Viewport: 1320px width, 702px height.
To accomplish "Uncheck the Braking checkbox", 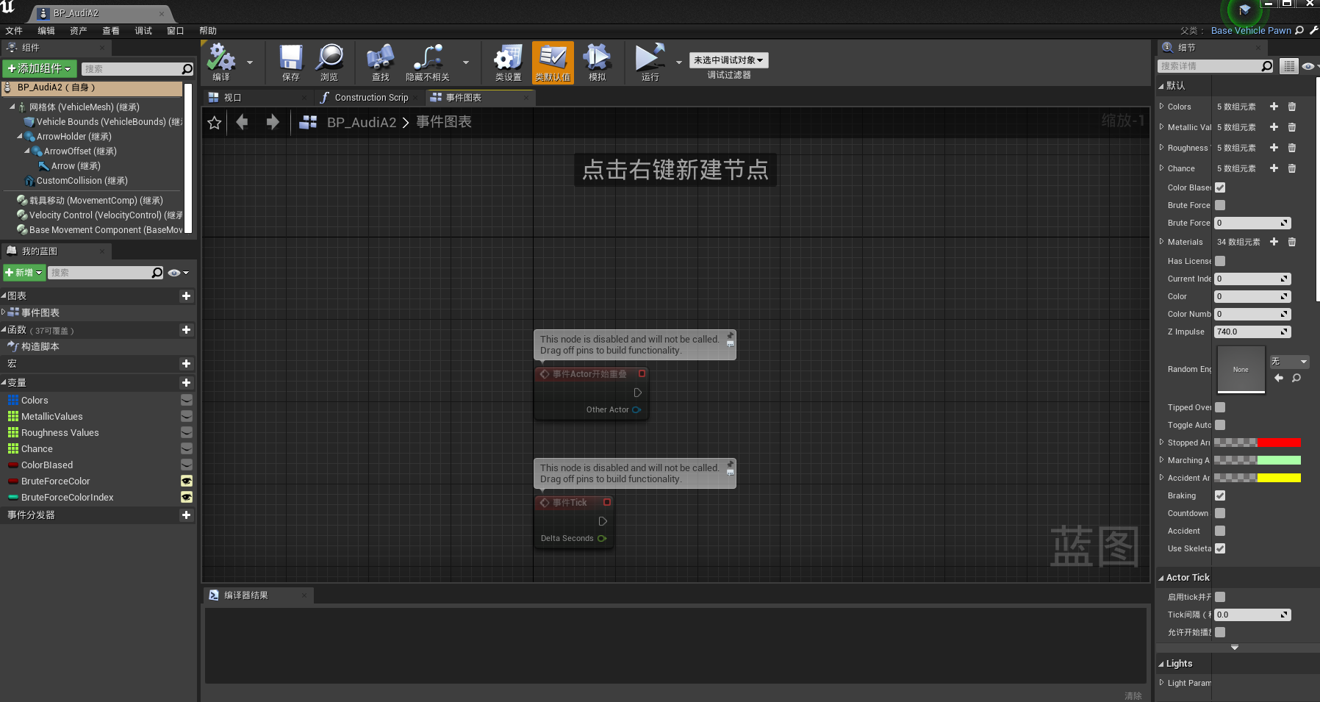I will [x=1220, y=495].
